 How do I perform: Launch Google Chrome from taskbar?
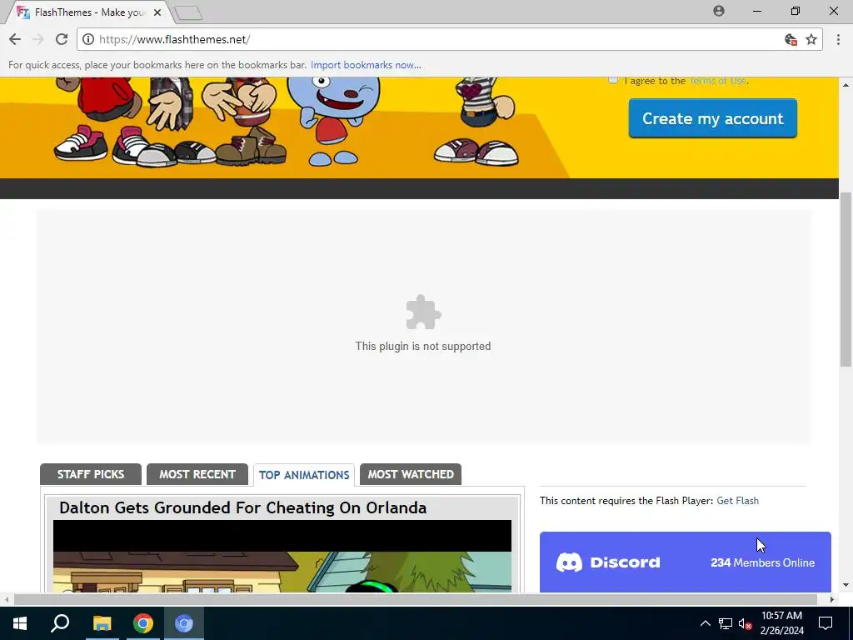pos(143,623)
